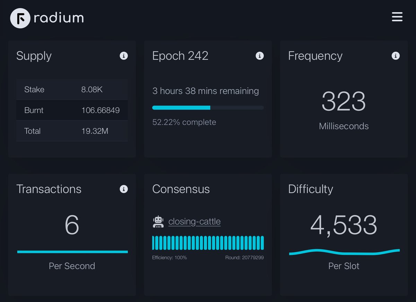Click the transactions per second line graph
Viewport: 416px width, 302px height.
click(x=72, y=252)
